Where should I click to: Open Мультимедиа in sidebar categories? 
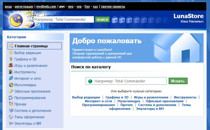click(25, 85)
